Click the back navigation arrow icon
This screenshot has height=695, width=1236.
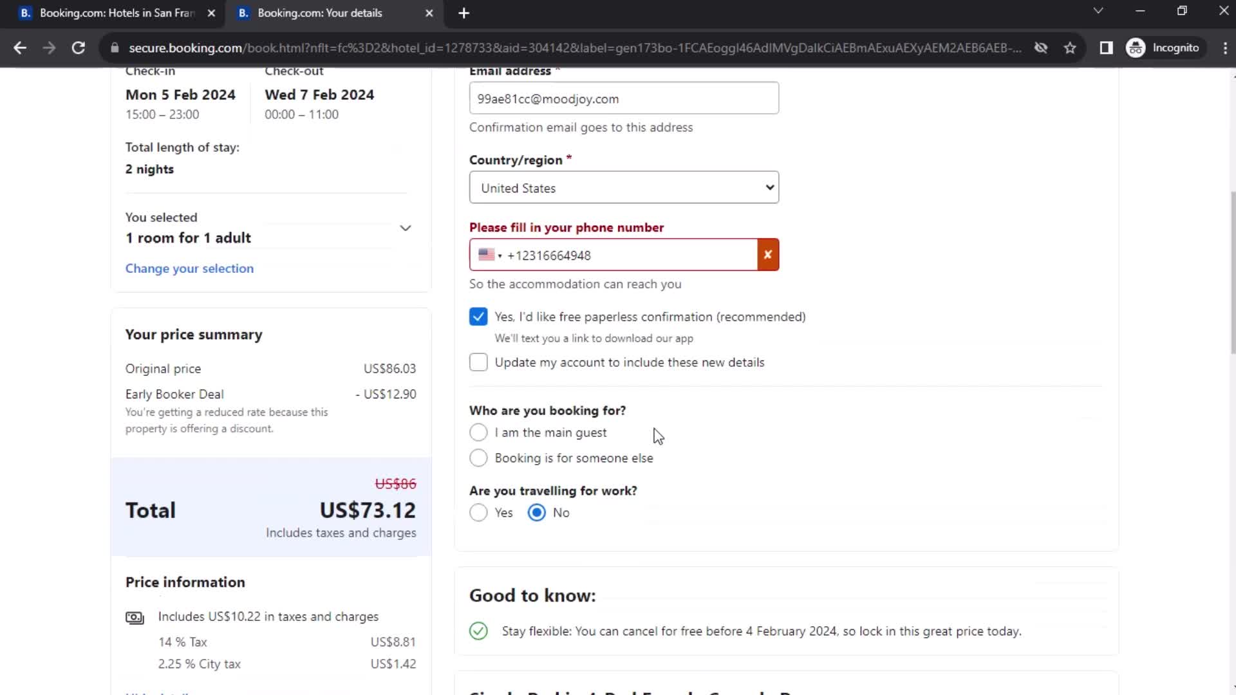(x=21, y=48)
